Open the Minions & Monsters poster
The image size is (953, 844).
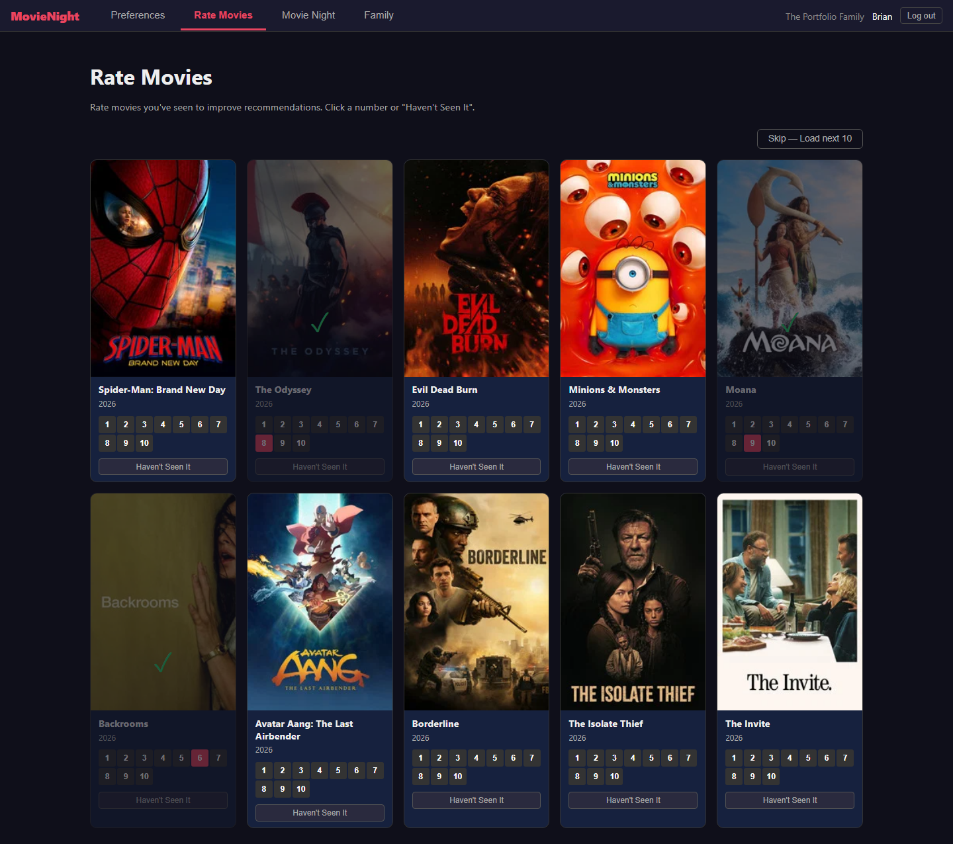(x=633, y=269)
